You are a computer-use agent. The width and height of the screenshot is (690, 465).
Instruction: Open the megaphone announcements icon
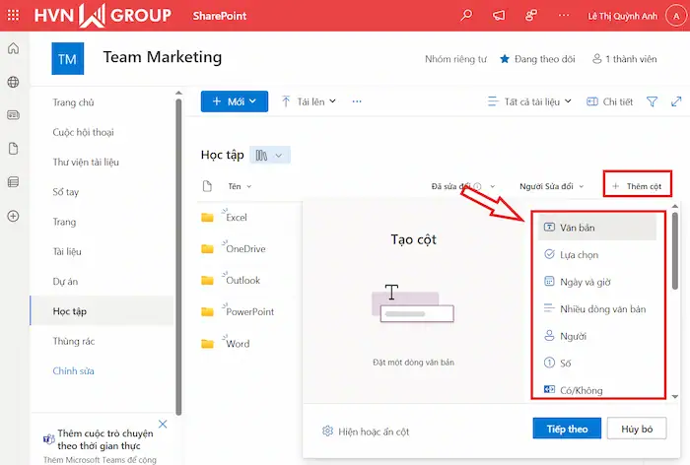499,16
